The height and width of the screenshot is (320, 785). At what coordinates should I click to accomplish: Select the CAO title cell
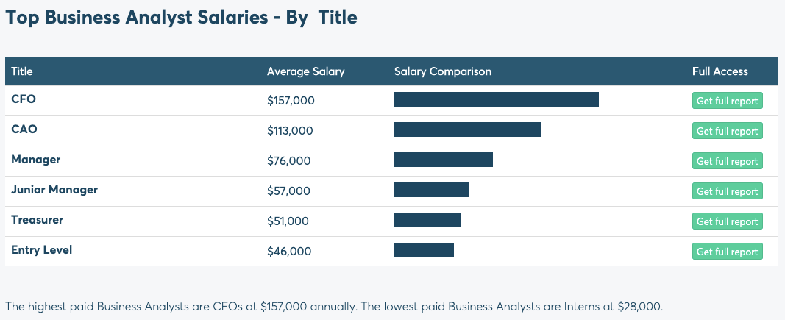click(x=24, y=129)
